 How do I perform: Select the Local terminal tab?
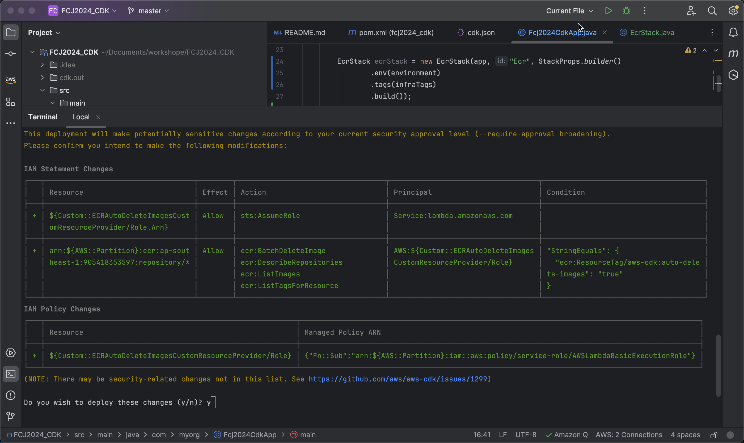click(x=81, y=117)
